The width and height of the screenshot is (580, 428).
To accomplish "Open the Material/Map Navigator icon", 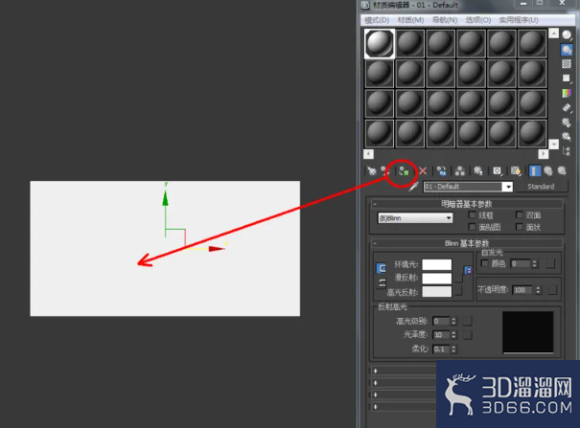I will [x=567, y=151].
